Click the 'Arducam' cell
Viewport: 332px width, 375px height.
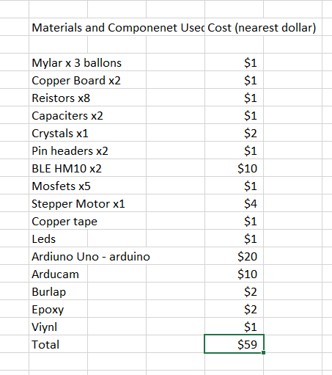coord(58,274)
